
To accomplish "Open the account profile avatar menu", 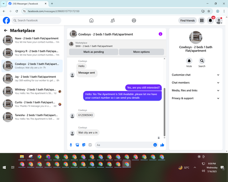I will tap(219, 20).
